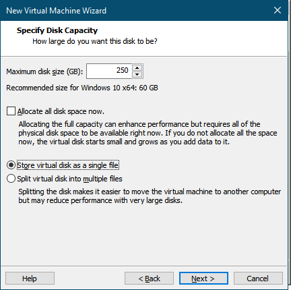Select the Split into multiple files radio circle

pyautogui.click(x=11, y=179)
